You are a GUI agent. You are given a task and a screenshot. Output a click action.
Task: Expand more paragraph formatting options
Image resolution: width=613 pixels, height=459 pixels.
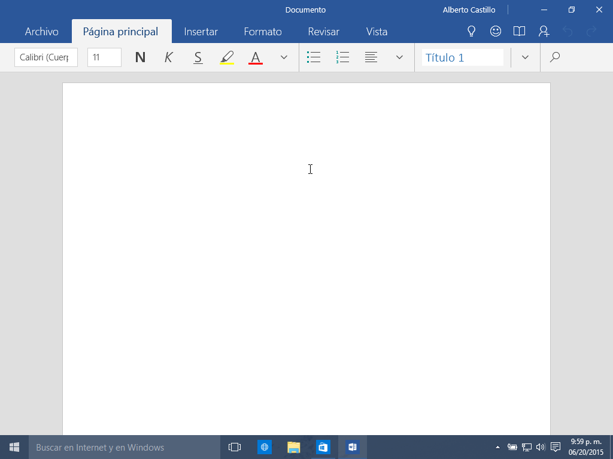coord(400,57)
